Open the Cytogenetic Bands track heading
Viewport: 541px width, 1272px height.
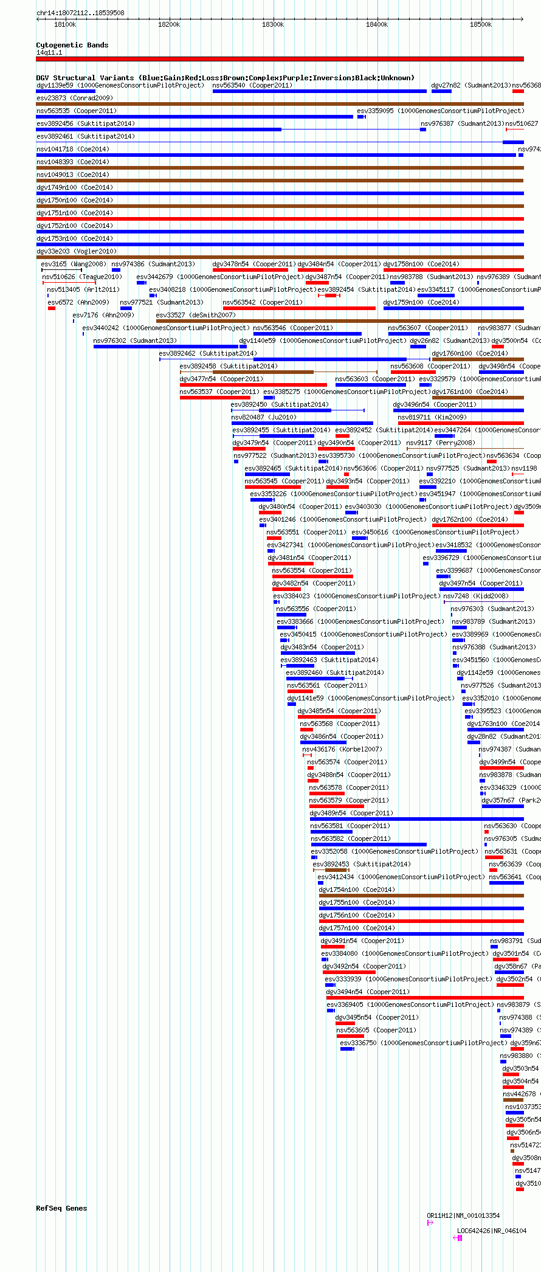(72, 45)
